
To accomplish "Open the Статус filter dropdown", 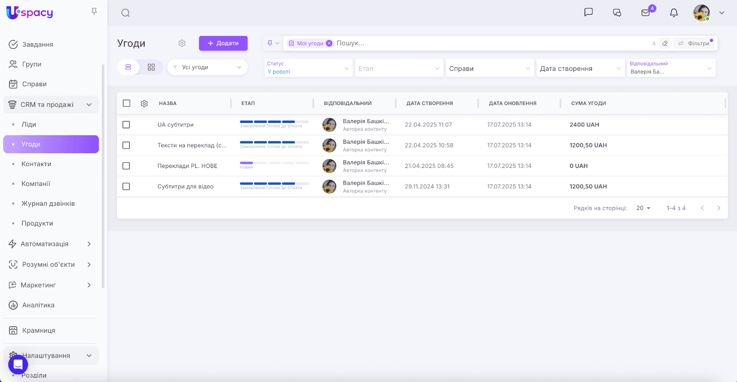I will [x=308, y=68].
